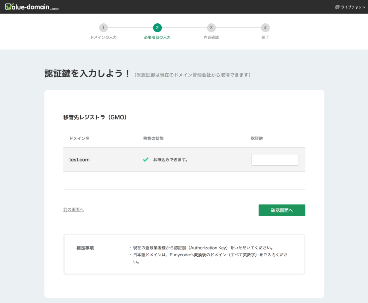Image resolution: width=368 pixels, height=303 pixels.
Task: Click the 移管の状態 column header
Action: pyautogui.click(x=153, y=138)
